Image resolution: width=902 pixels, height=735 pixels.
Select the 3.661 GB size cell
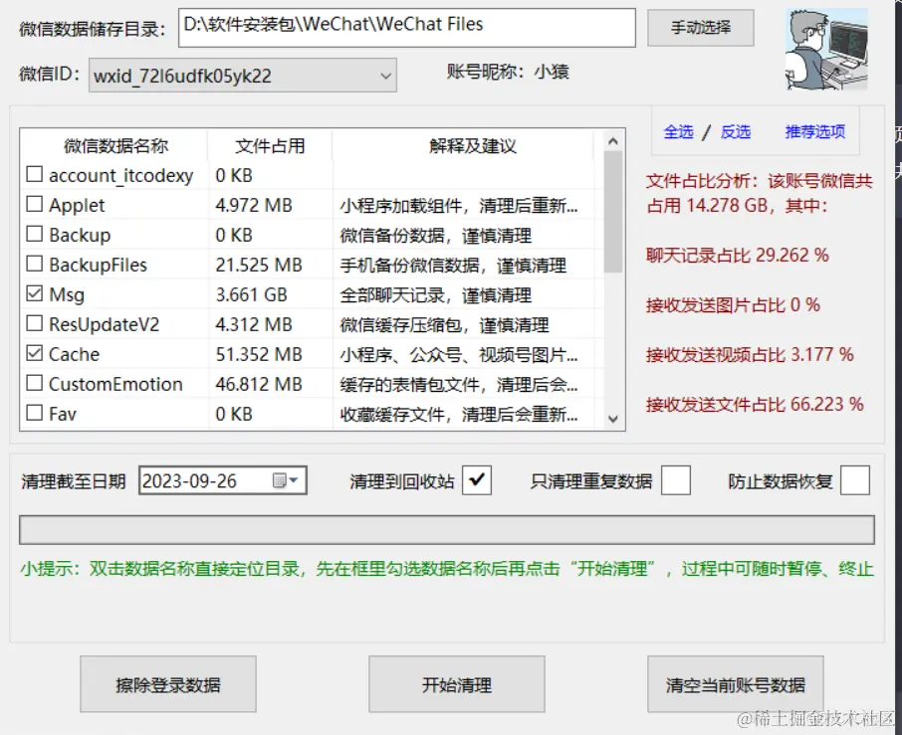[252, 294]
